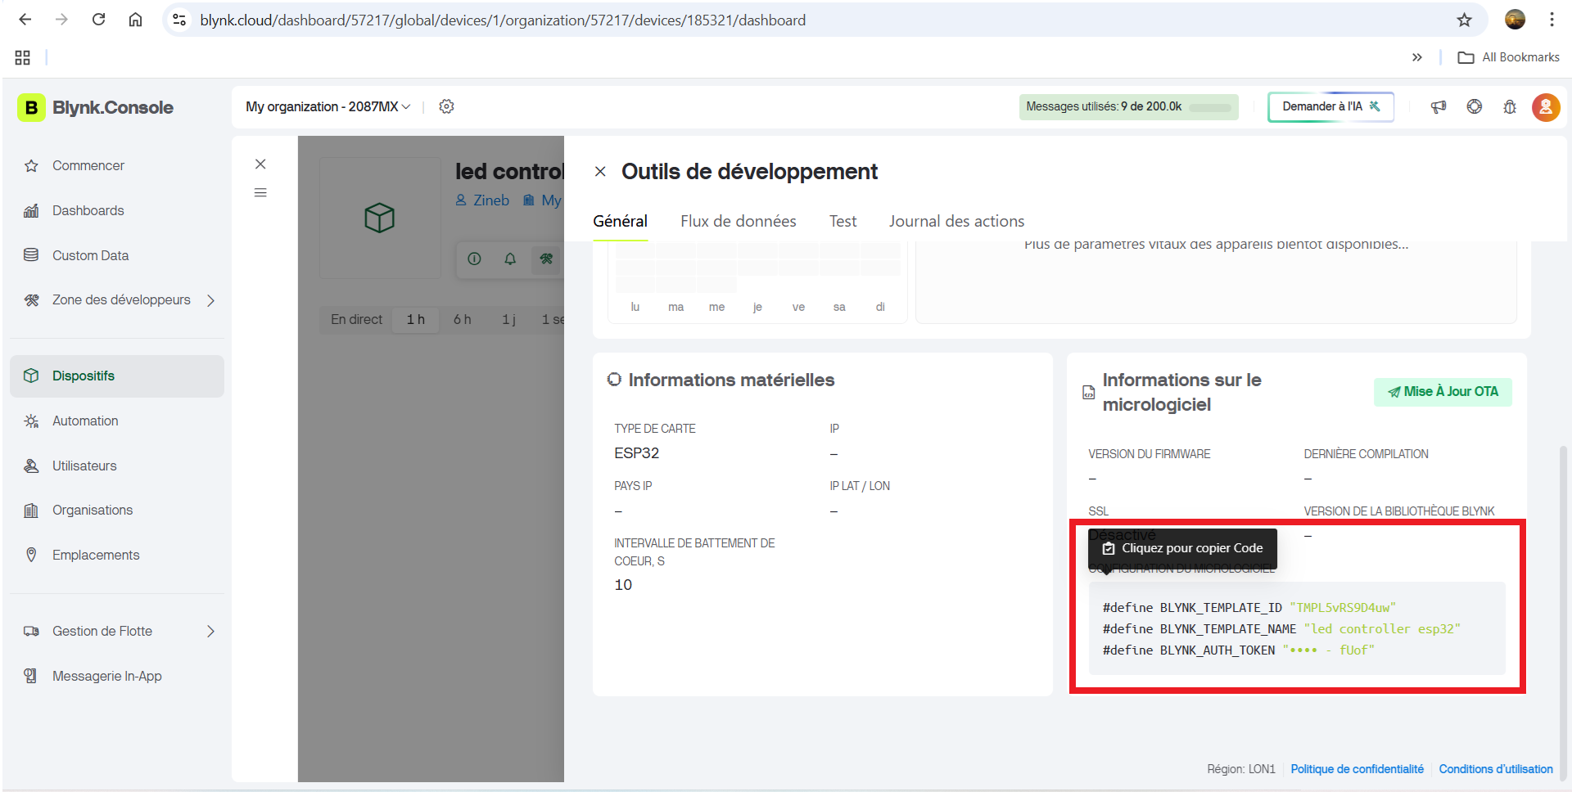Viewport: 1572px width, 792px height.
Task: Bookmark this page with star icon
Action: [1464, 20]
